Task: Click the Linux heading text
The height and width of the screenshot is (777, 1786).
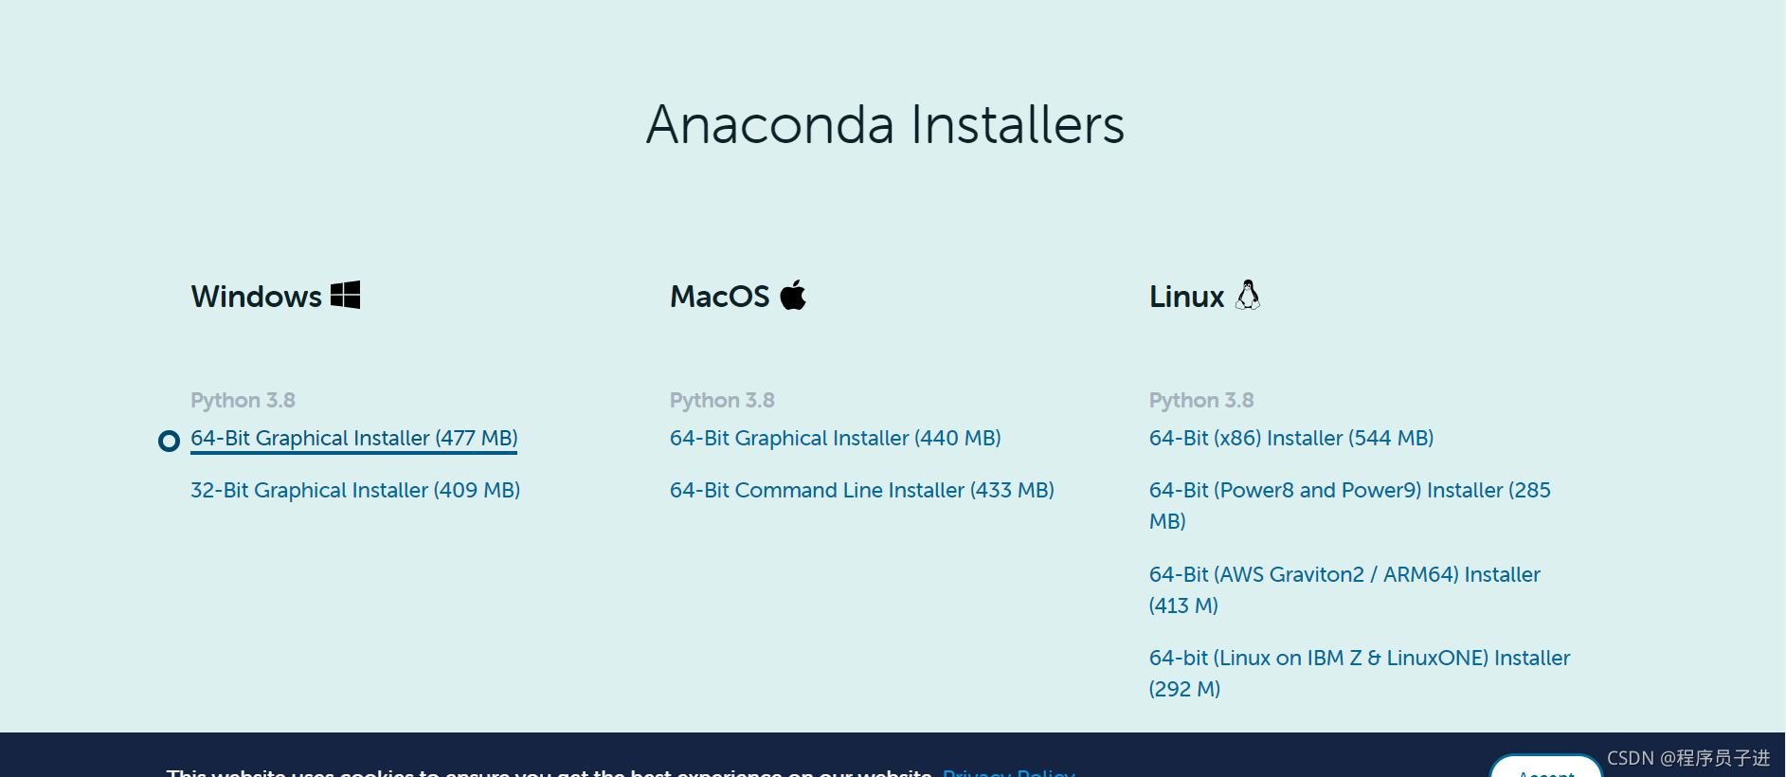Action: pos(1187,297)
